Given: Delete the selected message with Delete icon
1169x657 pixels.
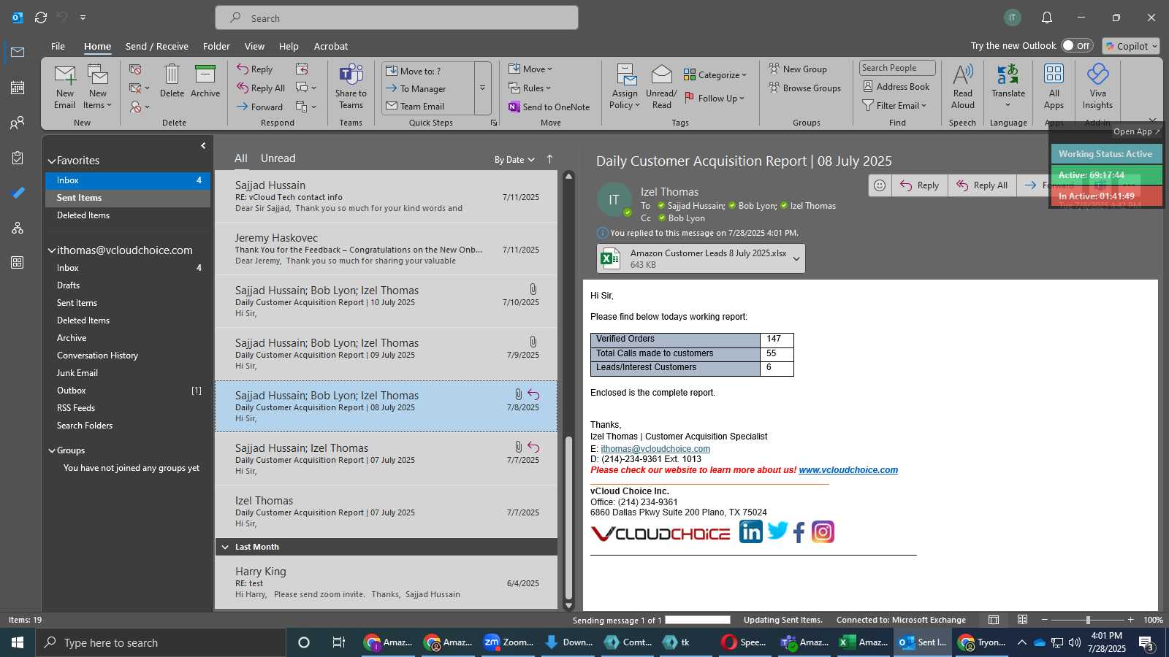Looking at the screenshot, I should click(x=172, y=81).
